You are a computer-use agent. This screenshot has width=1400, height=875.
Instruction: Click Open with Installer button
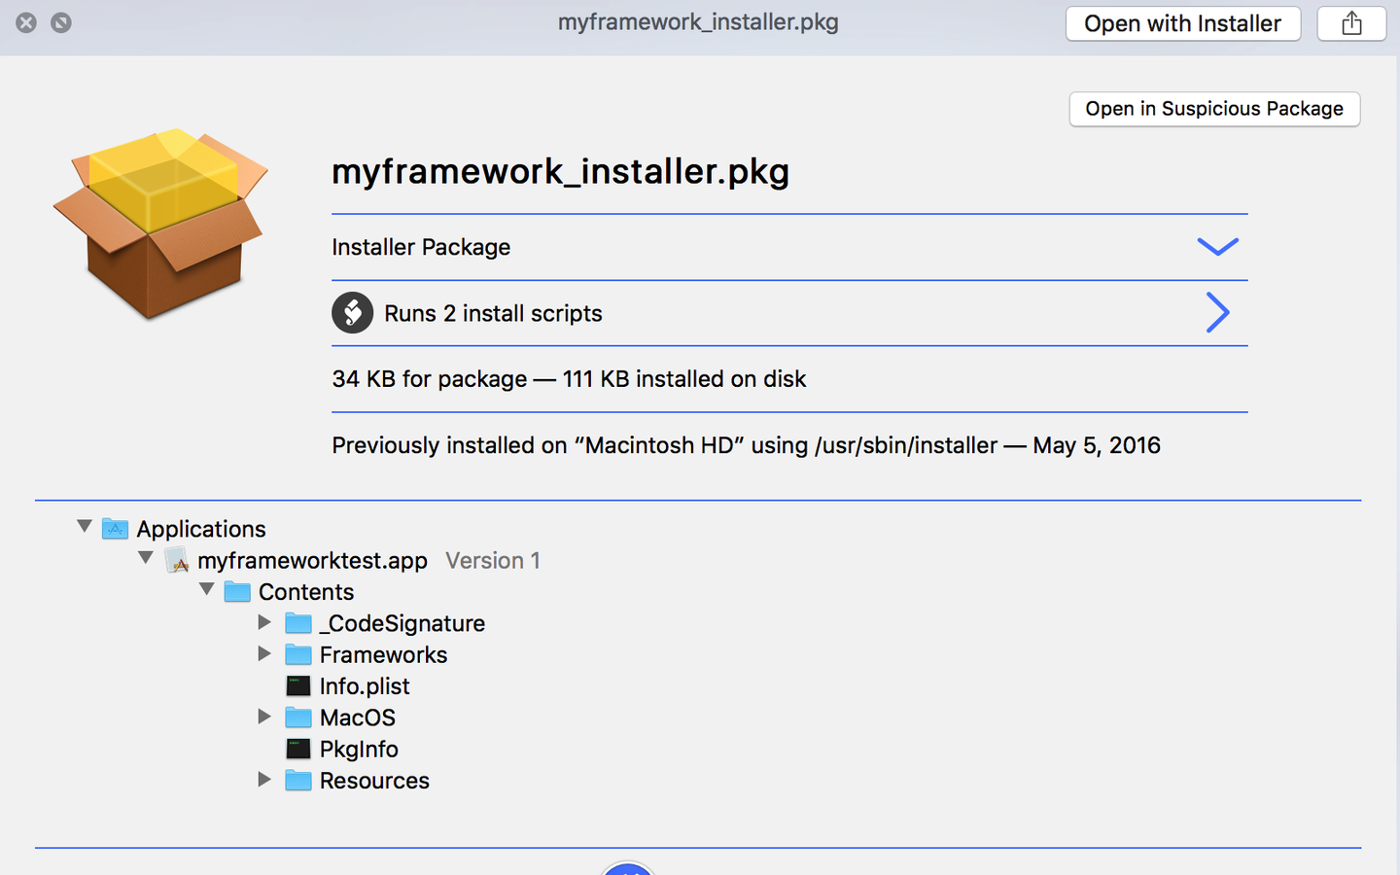(x=1182, y=23)
